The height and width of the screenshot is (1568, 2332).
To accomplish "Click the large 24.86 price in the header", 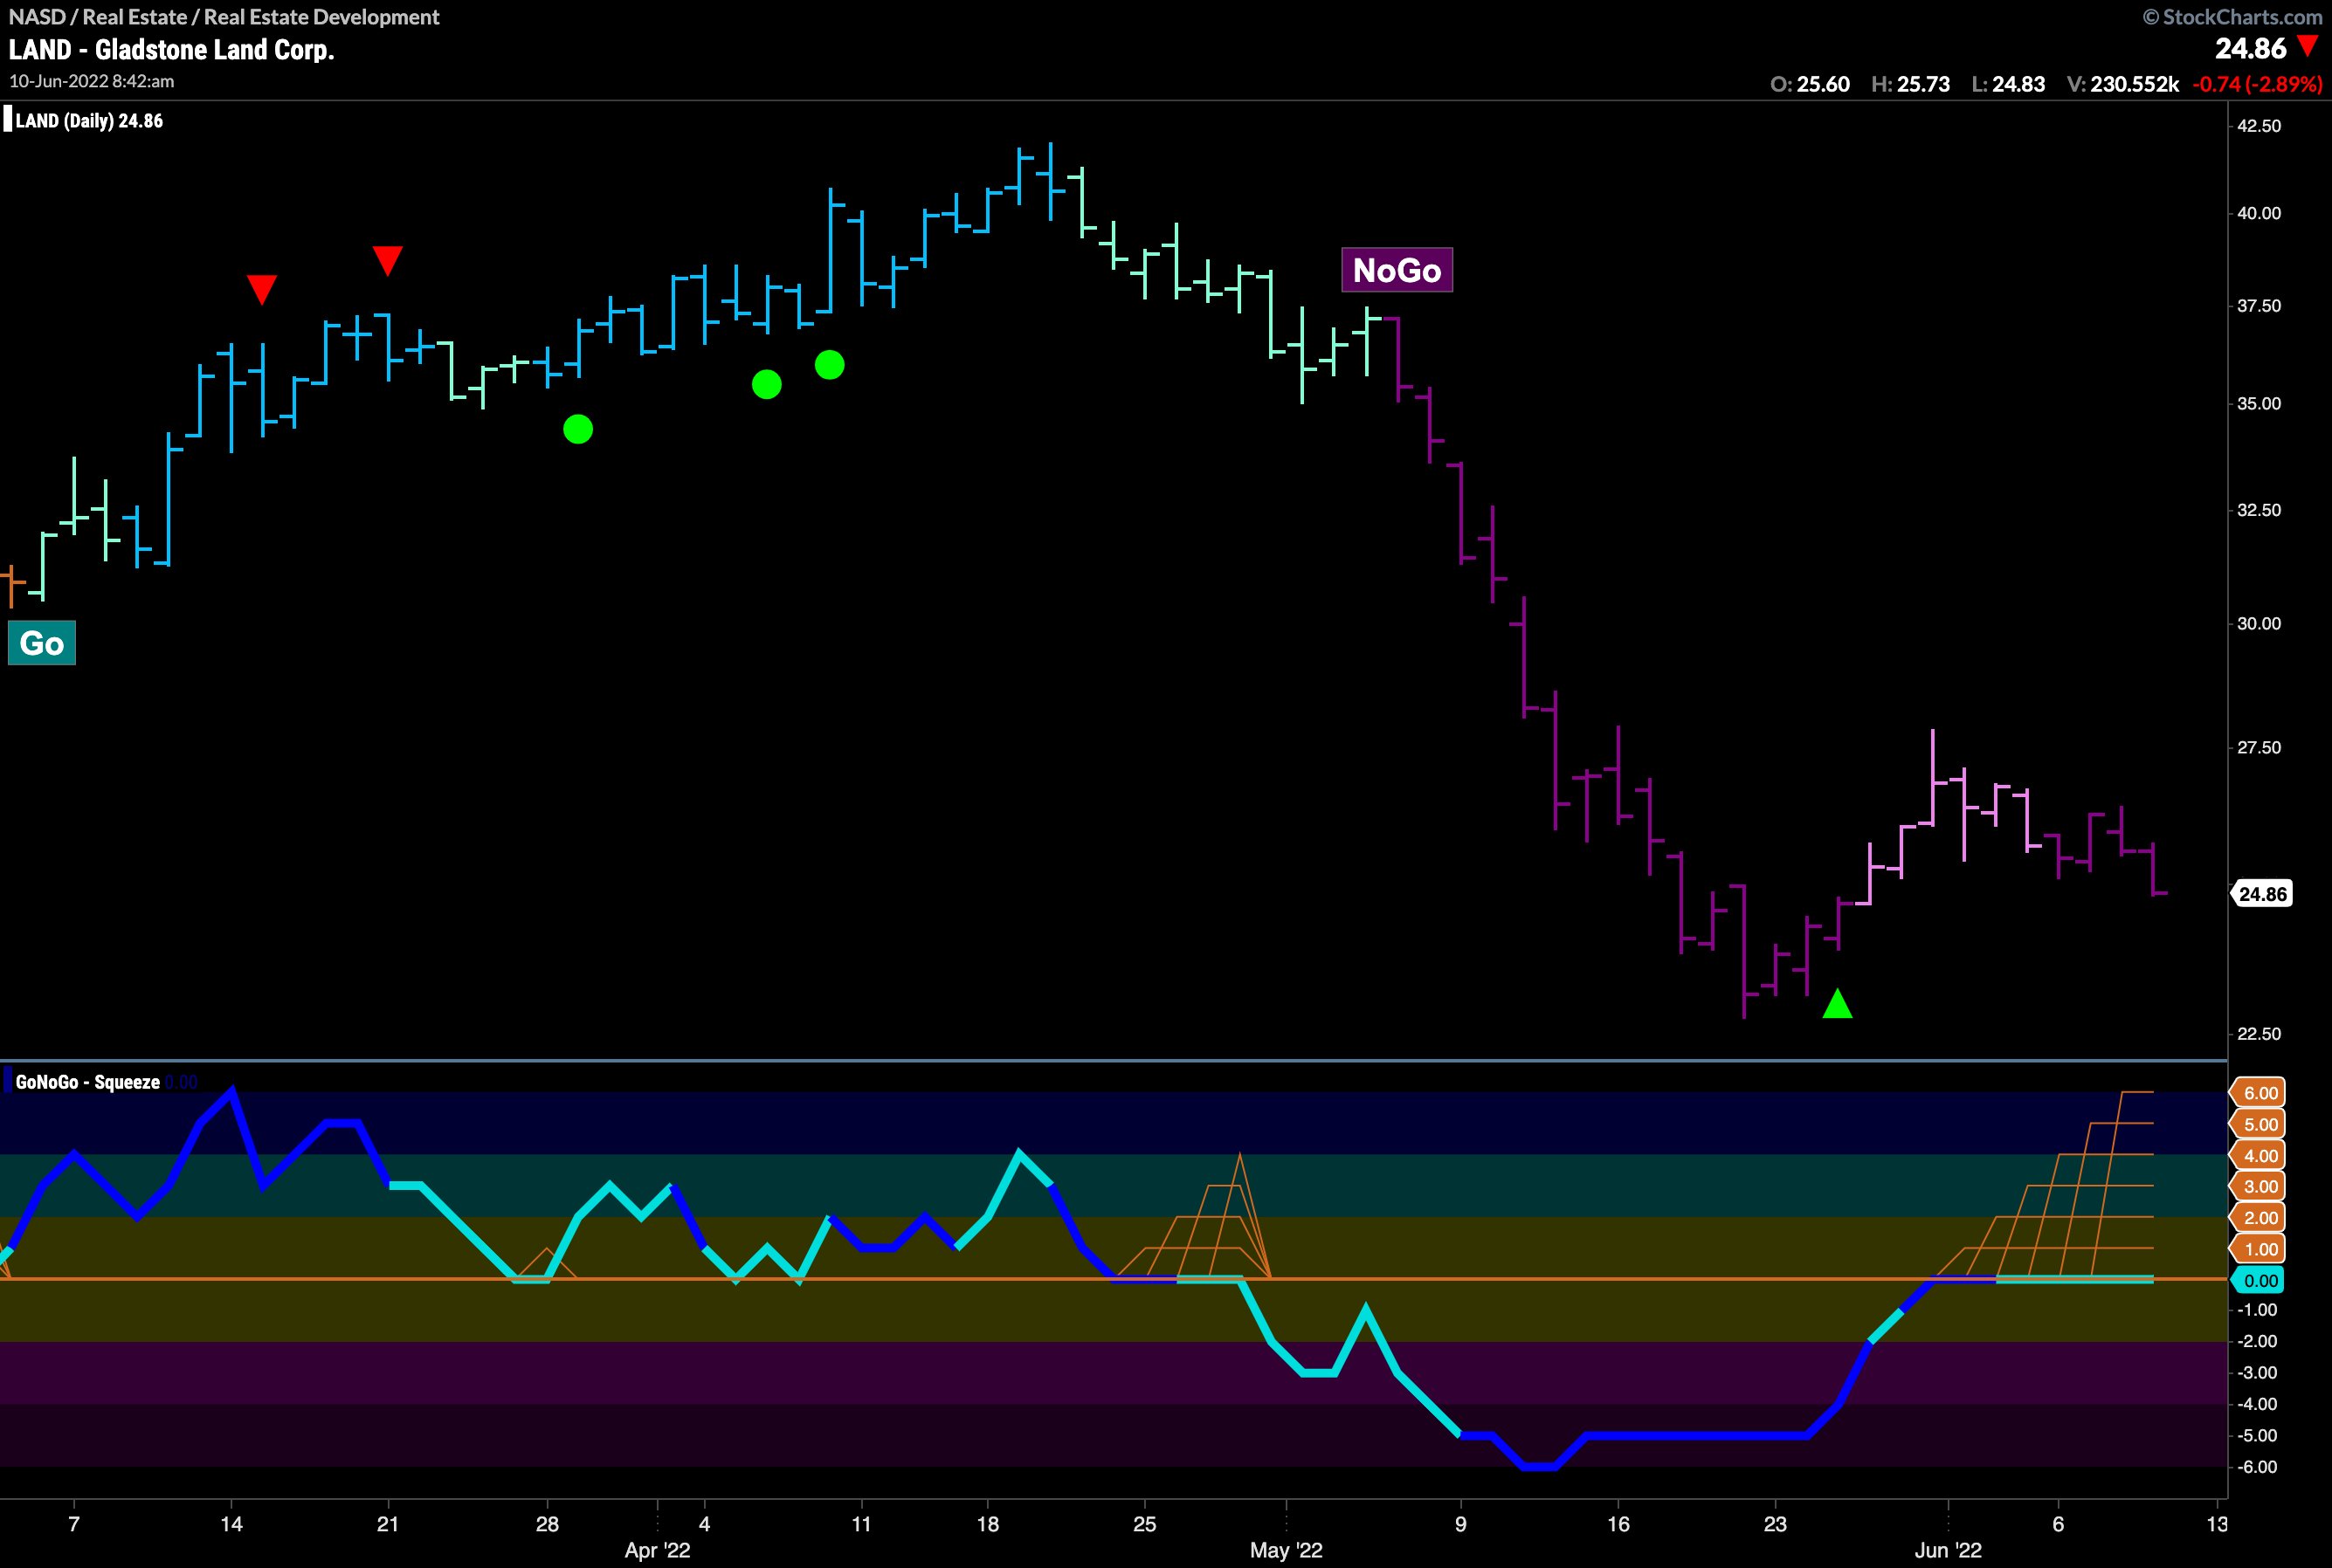I will click(2251, 48).
